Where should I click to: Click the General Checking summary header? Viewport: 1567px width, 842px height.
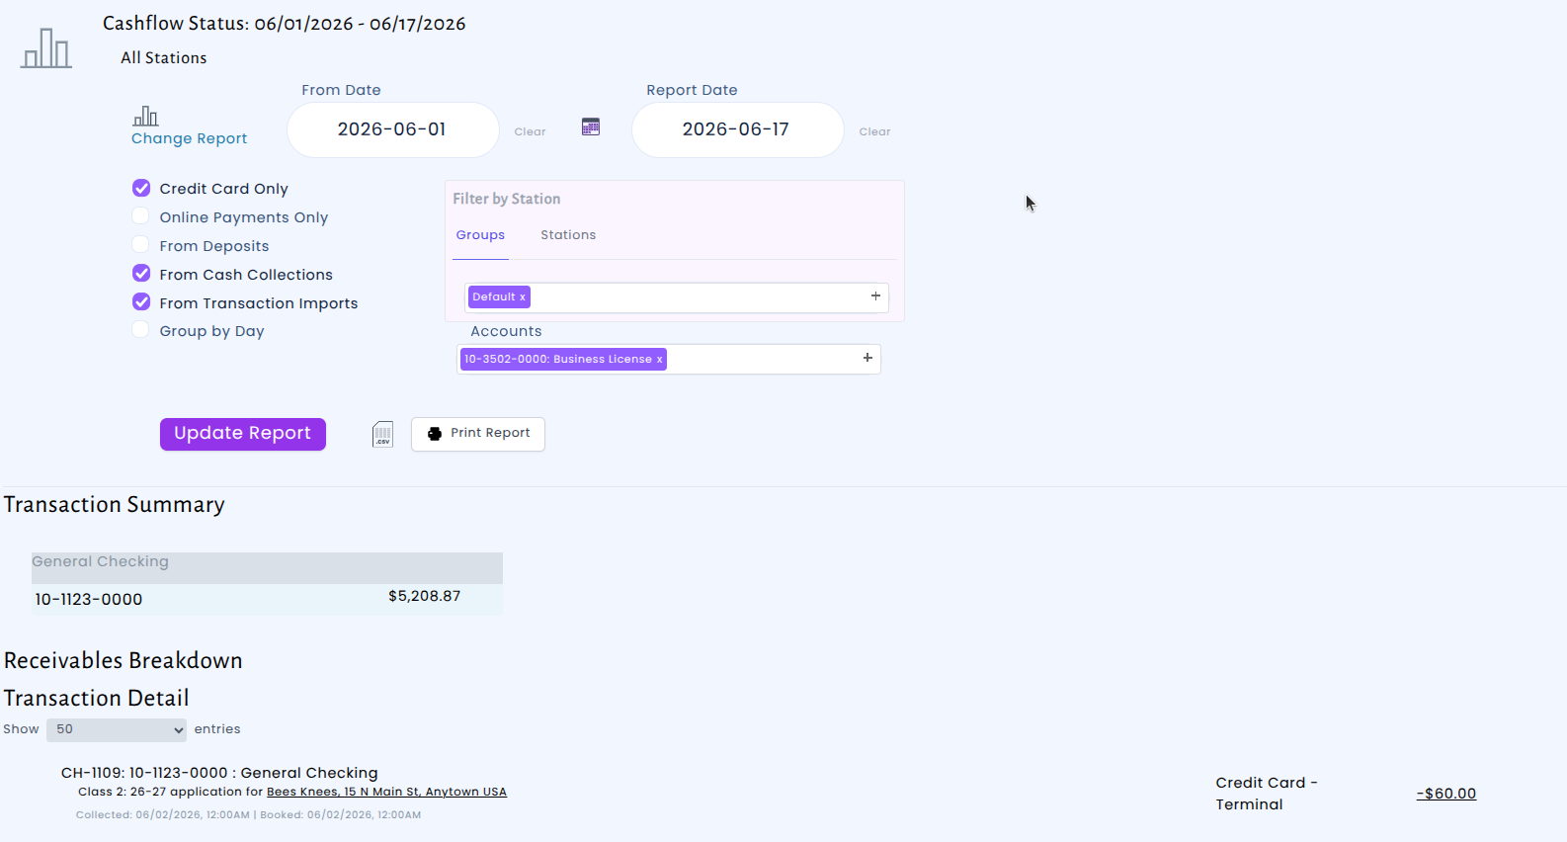click(x=267, y=567)
